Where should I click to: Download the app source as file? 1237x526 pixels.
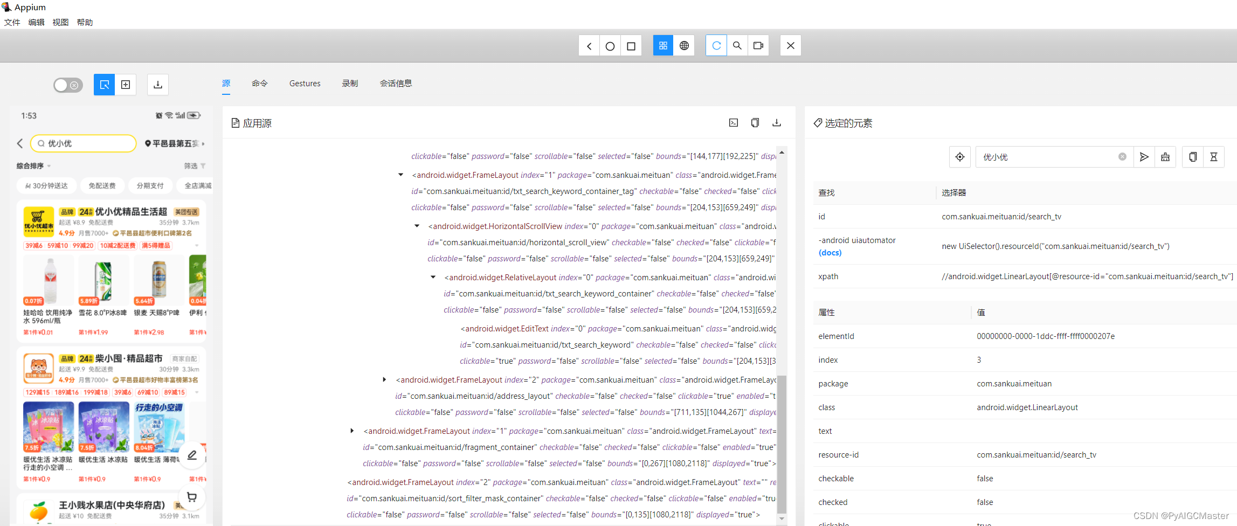(x=777, y=123)
